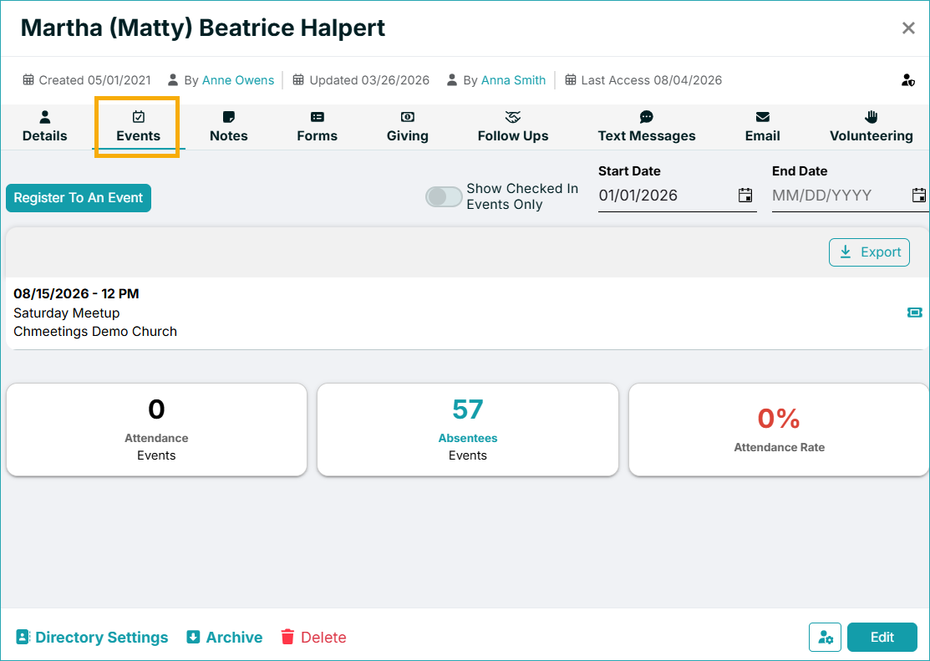Open the End Date calendar picker icon
The height and width of the screenshot is (661, 930).
pos(919,196)
